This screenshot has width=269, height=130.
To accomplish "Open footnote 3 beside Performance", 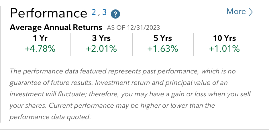I will 104,12.
